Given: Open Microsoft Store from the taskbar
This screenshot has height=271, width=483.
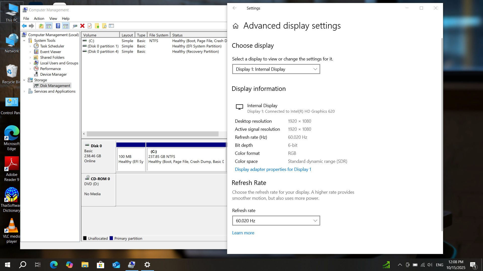Looking at the screenshot, I should (100, 265).
